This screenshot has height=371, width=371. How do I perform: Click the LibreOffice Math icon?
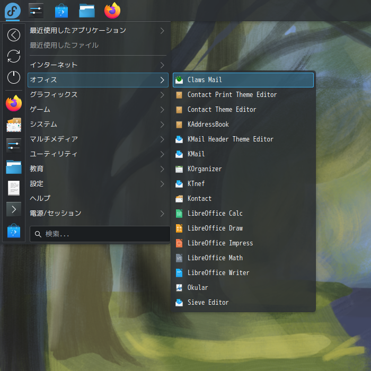click(179, 258)
